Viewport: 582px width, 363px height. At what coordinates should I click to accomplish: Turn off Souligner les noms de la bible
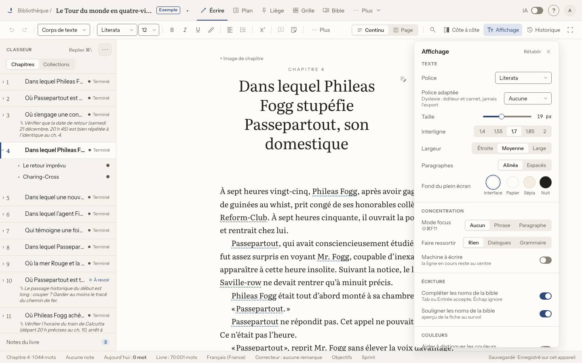[x=545, y=314]
